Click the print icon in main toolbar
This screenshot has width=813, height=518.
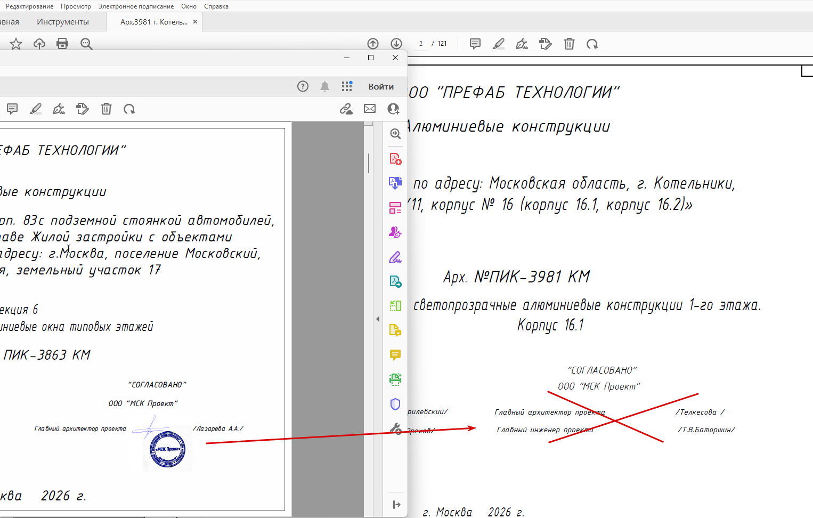pos(62,44)
